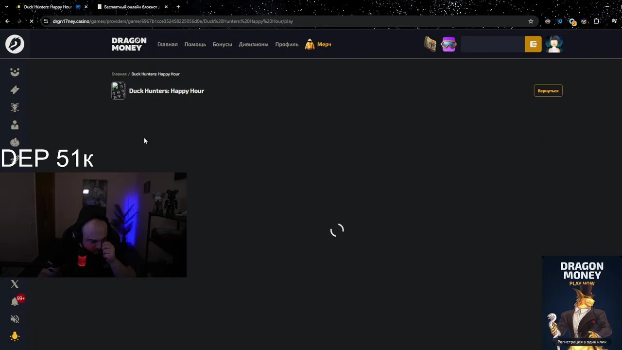This screenshot has height=350, width=622.
Task: Click Регистрация в один клик link
Action: [582, 342]
